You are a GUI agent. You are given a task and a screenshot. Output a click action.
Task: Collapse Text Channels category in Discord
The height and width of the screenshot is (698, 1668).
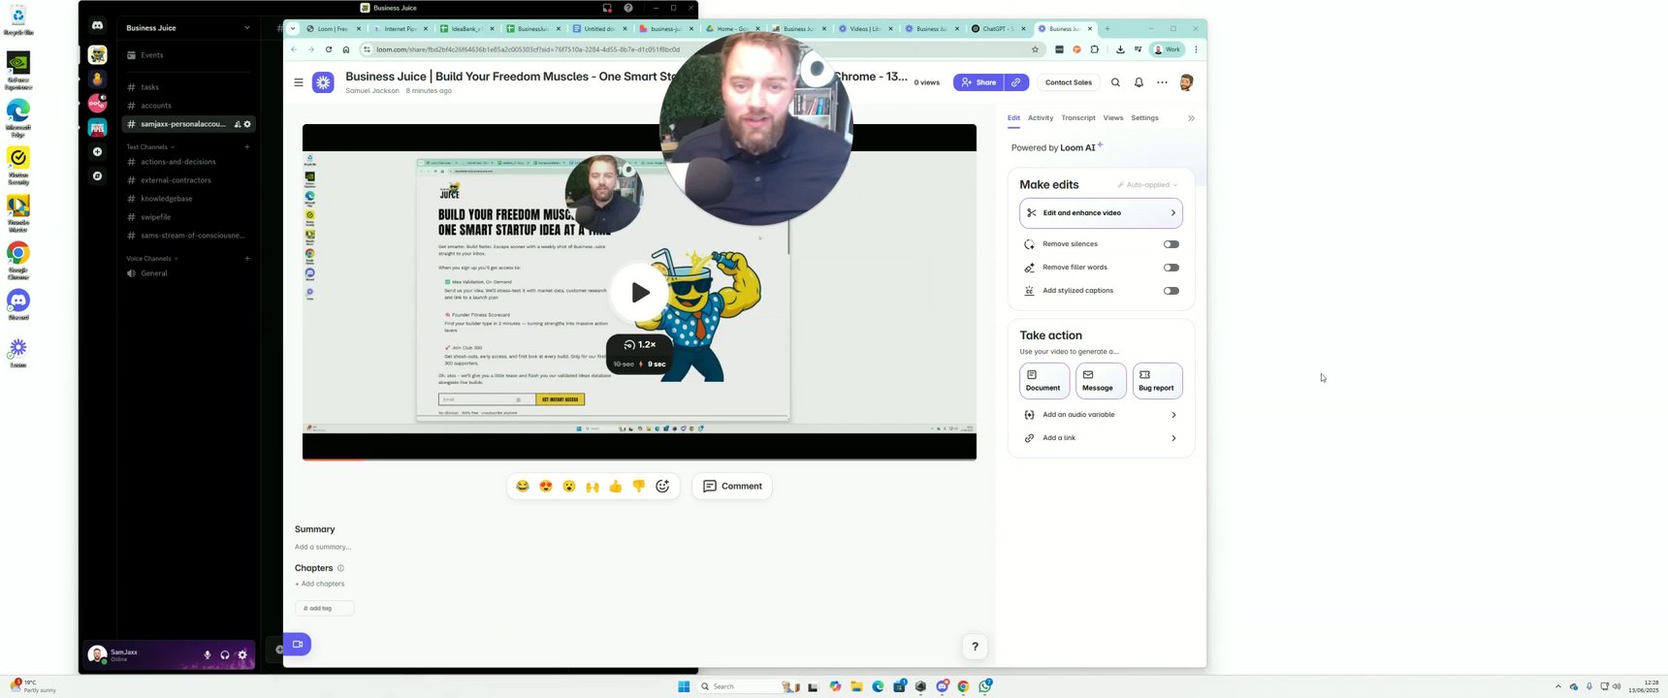tap(150, 147)
